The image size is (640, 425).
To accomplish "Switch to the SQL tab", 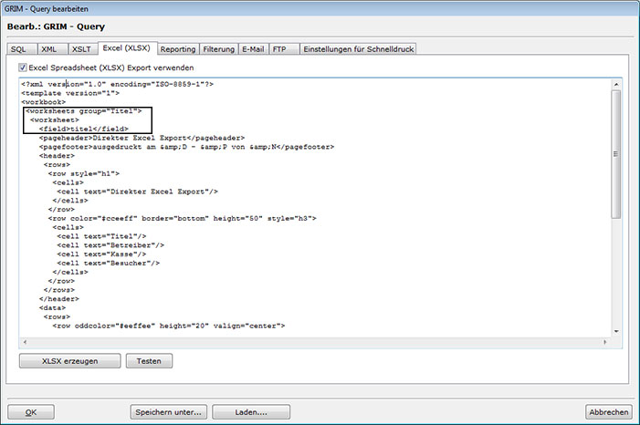I will [18, 49].
